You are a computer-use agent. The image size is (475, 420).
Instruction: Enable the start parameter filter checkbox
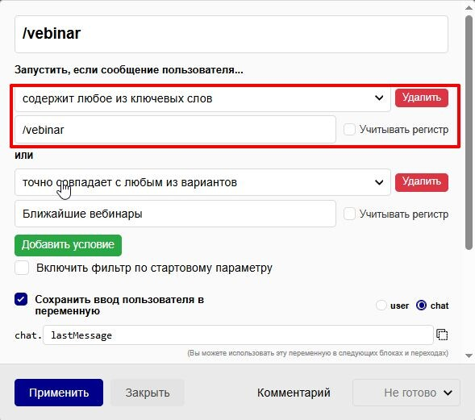[22, 268]
